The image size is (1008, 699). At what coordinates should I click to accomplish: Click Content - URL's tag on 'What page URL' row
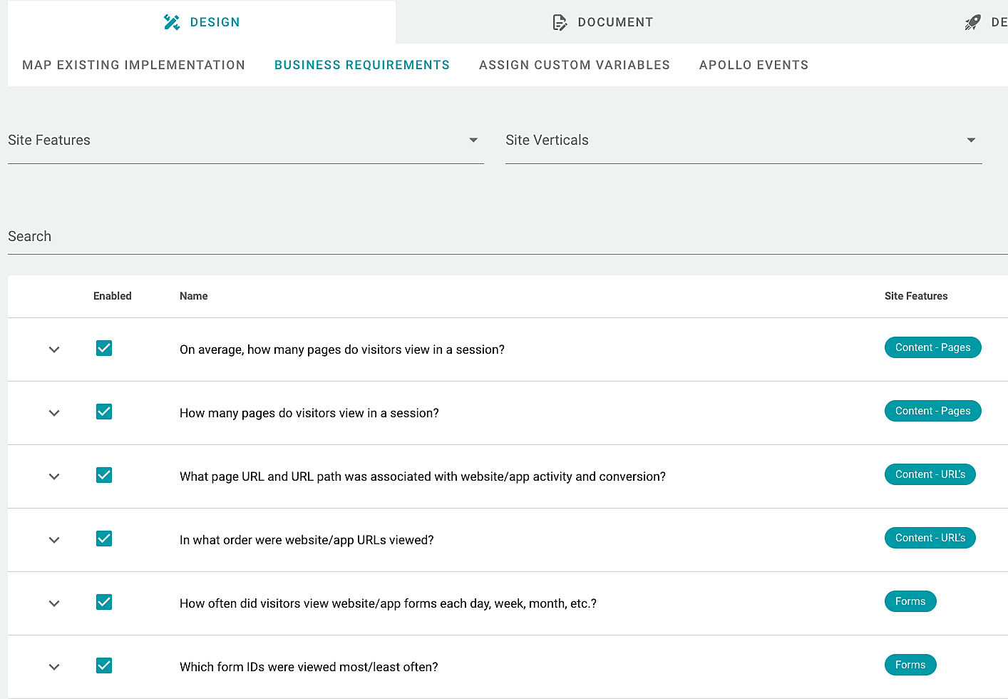[930, 474]
